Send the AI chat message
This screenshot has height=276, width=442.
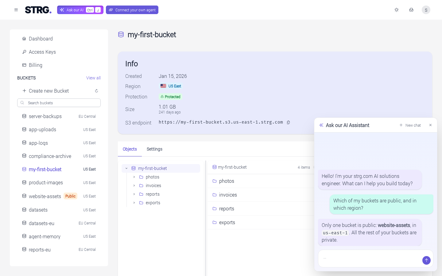click(426, 260)
